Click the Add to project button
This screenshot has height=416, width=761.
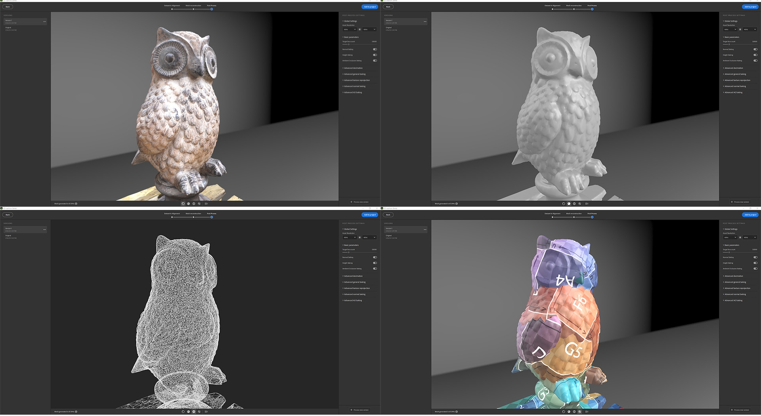369,7
